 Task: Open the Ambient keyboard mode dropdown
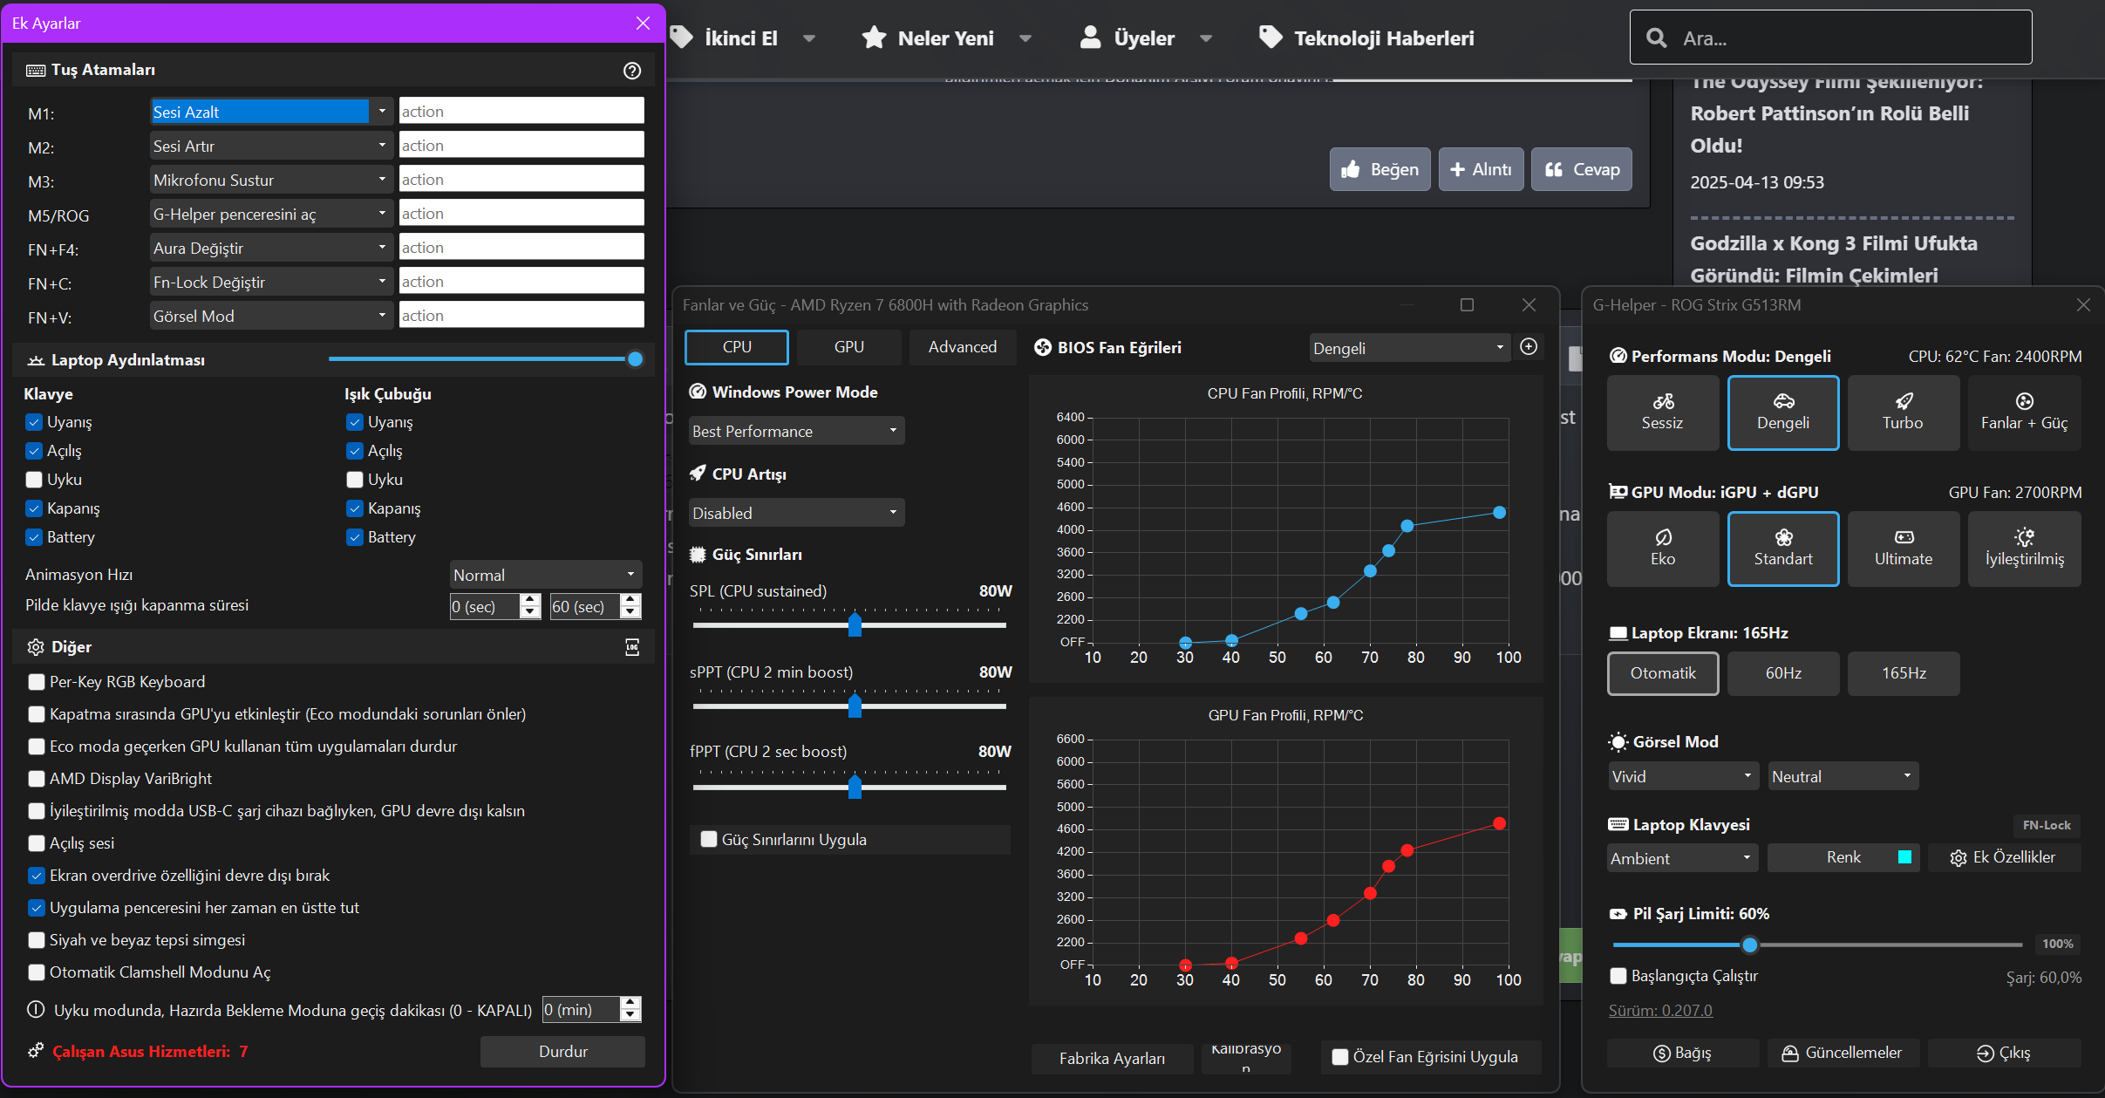point(1681,858)
